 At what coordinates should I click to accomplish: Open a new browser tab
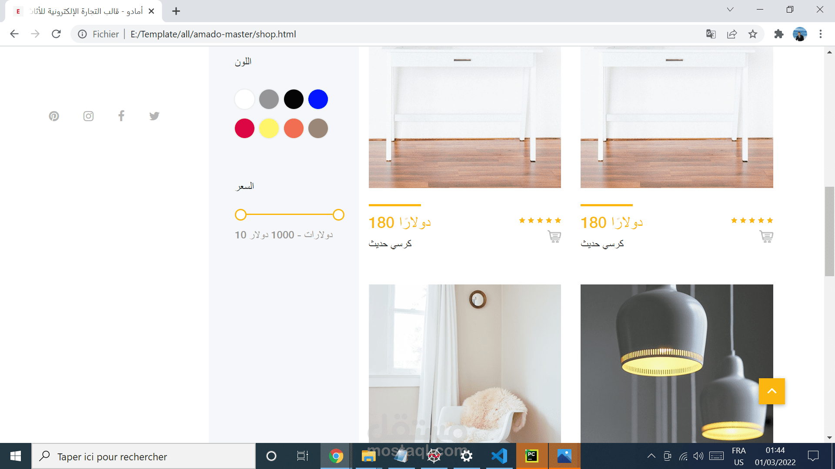click(x=176, y=11)
